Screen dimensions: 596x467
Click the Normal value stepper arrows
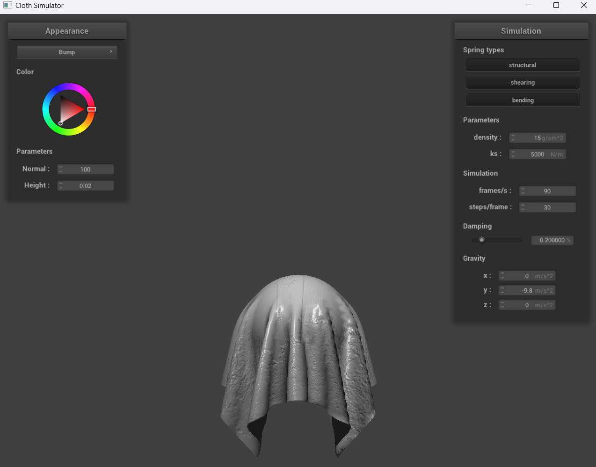tap(61, 169)
